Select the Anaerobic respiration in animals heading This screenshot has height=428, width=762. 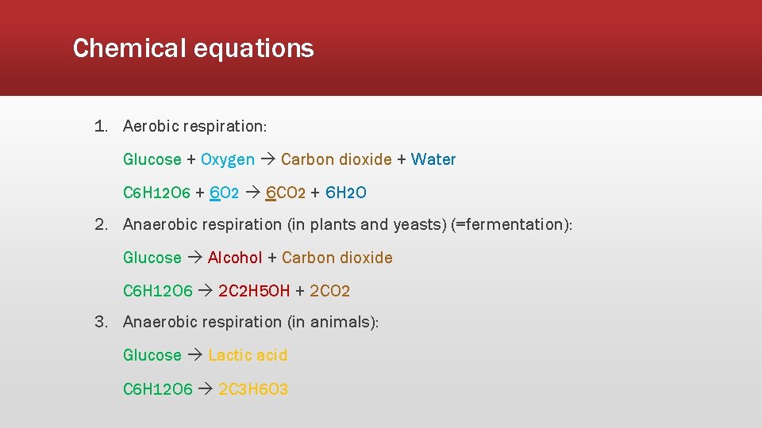pyautogui.click(x=251, y=323)
